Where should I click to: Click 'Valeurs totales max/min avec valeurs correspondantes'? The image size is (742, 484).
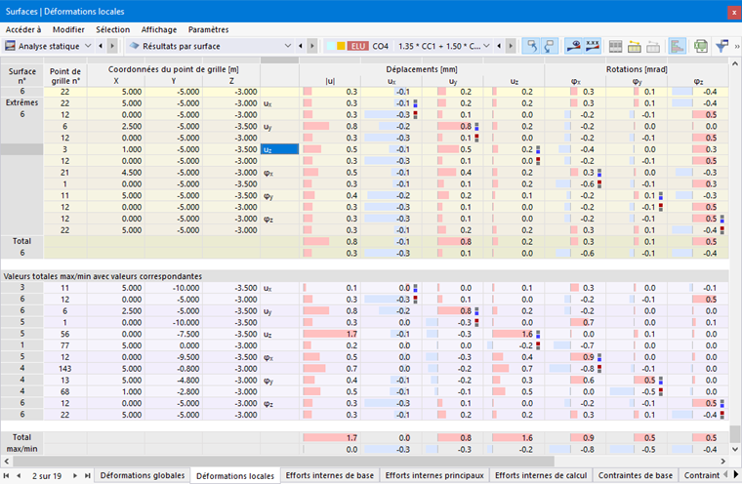(103, 276)
